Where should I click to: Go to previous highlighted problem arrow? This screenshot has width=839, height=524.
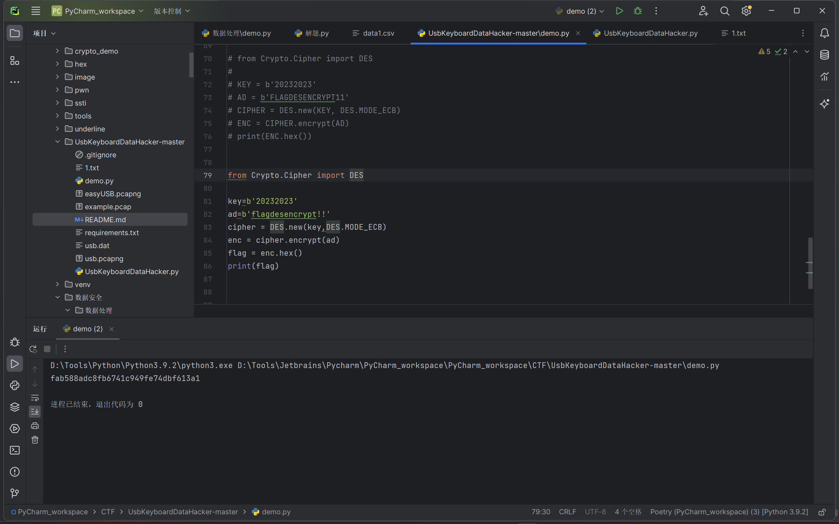(x=795, y=51)
